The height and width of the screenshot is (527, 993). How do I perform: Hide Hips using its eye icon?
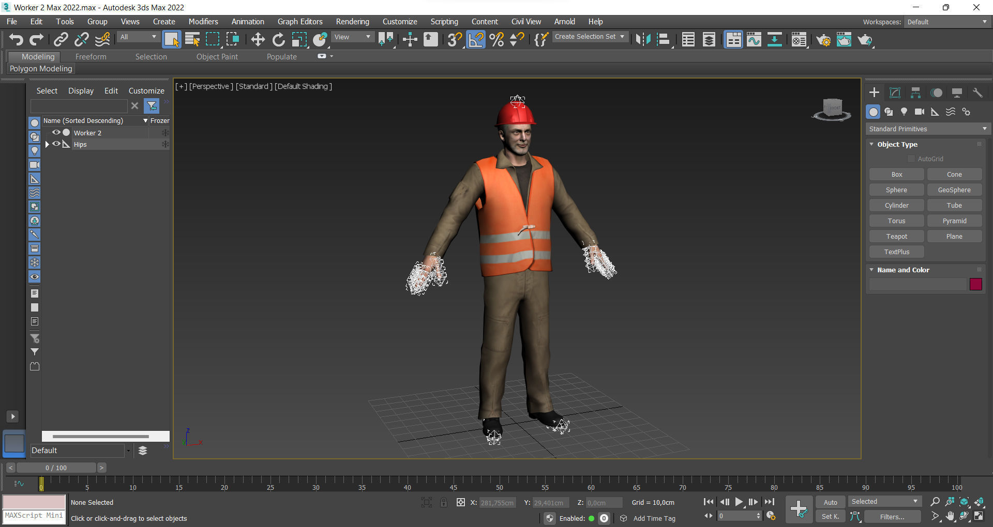(56, 144)
